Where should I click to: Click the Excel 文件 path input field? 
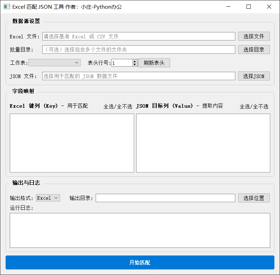(138, 36)
